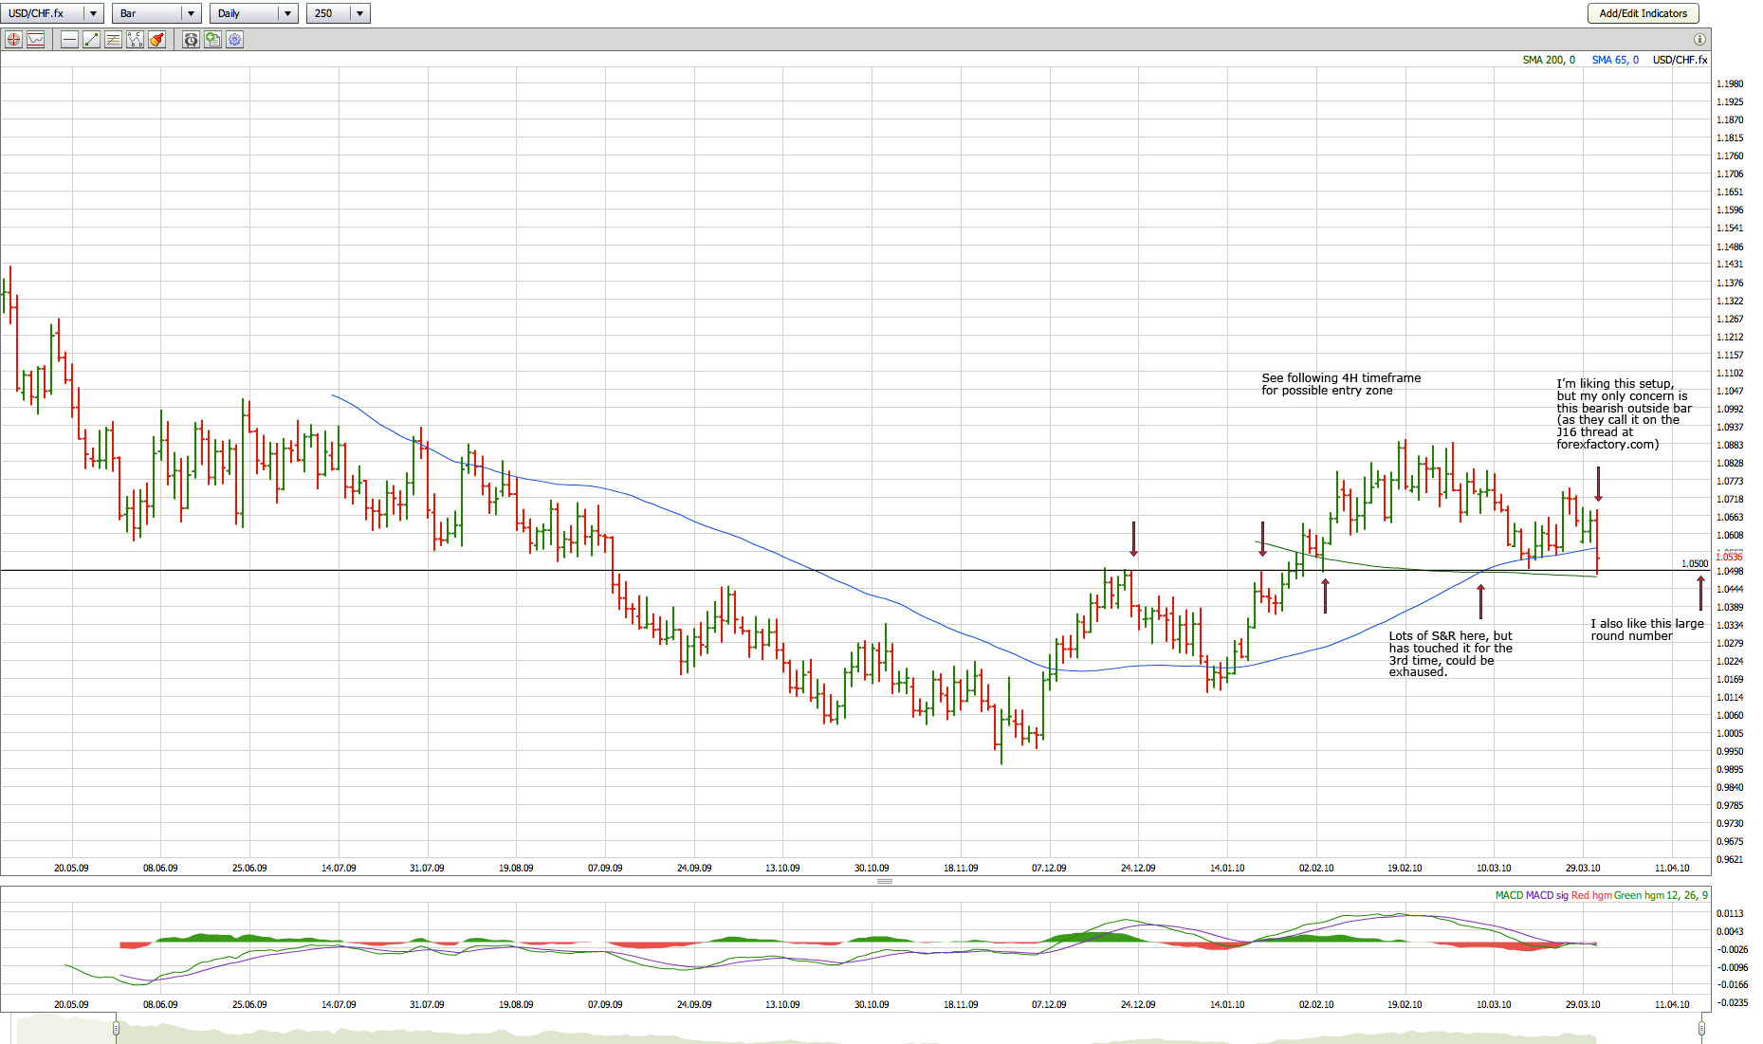Open the Daily timeframe dropdown
This screenshot has width=1763, height=1044.
tap(287, 13)
